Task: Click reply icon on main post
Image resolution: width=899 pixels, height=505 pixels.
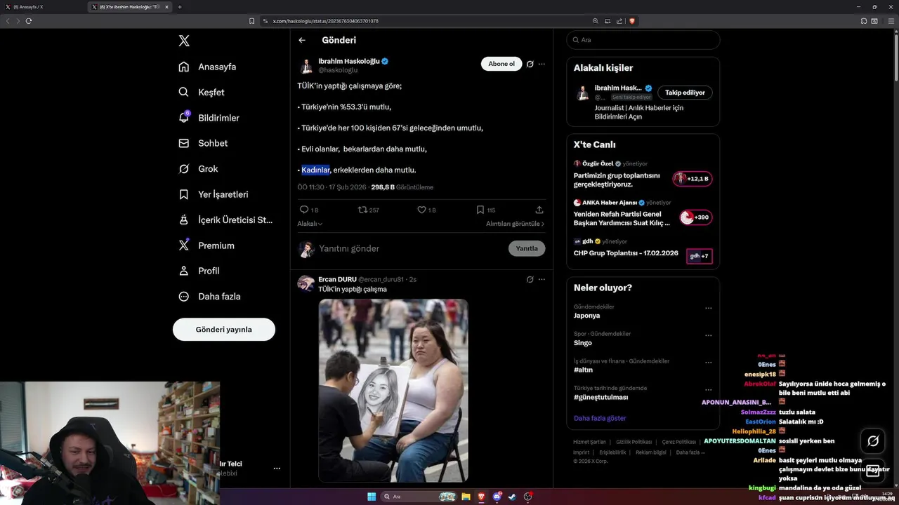Action: (x=304, y=210)
